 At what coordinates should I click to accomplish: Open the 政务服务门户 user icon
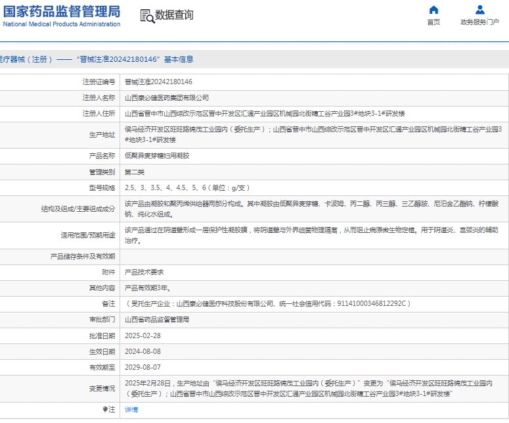click(480, 10)
